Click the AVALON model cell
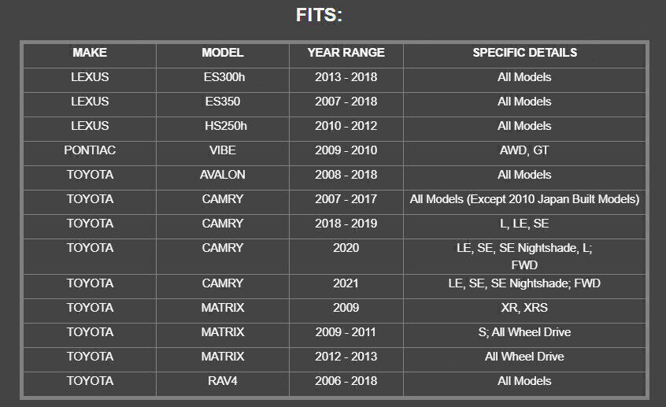 coord(223,175)
